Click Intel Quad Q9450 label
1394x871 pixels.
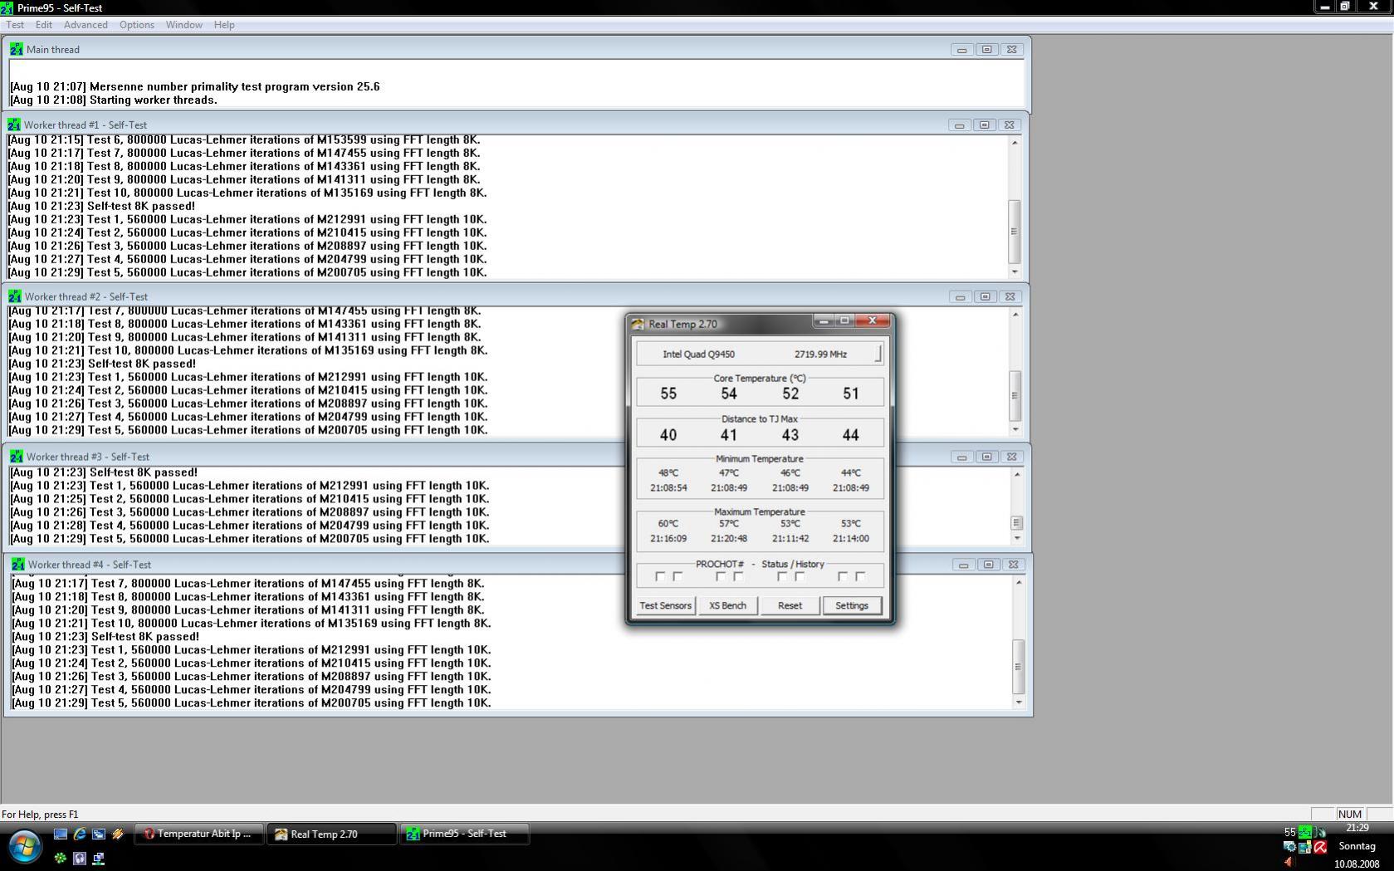[698, 355]
